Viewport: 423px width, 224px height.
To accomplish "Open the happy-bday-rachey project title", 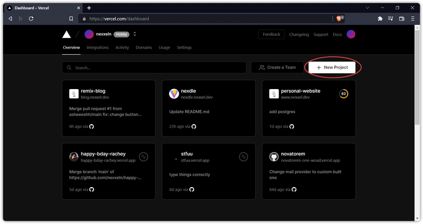I will (x=103, y=154).
